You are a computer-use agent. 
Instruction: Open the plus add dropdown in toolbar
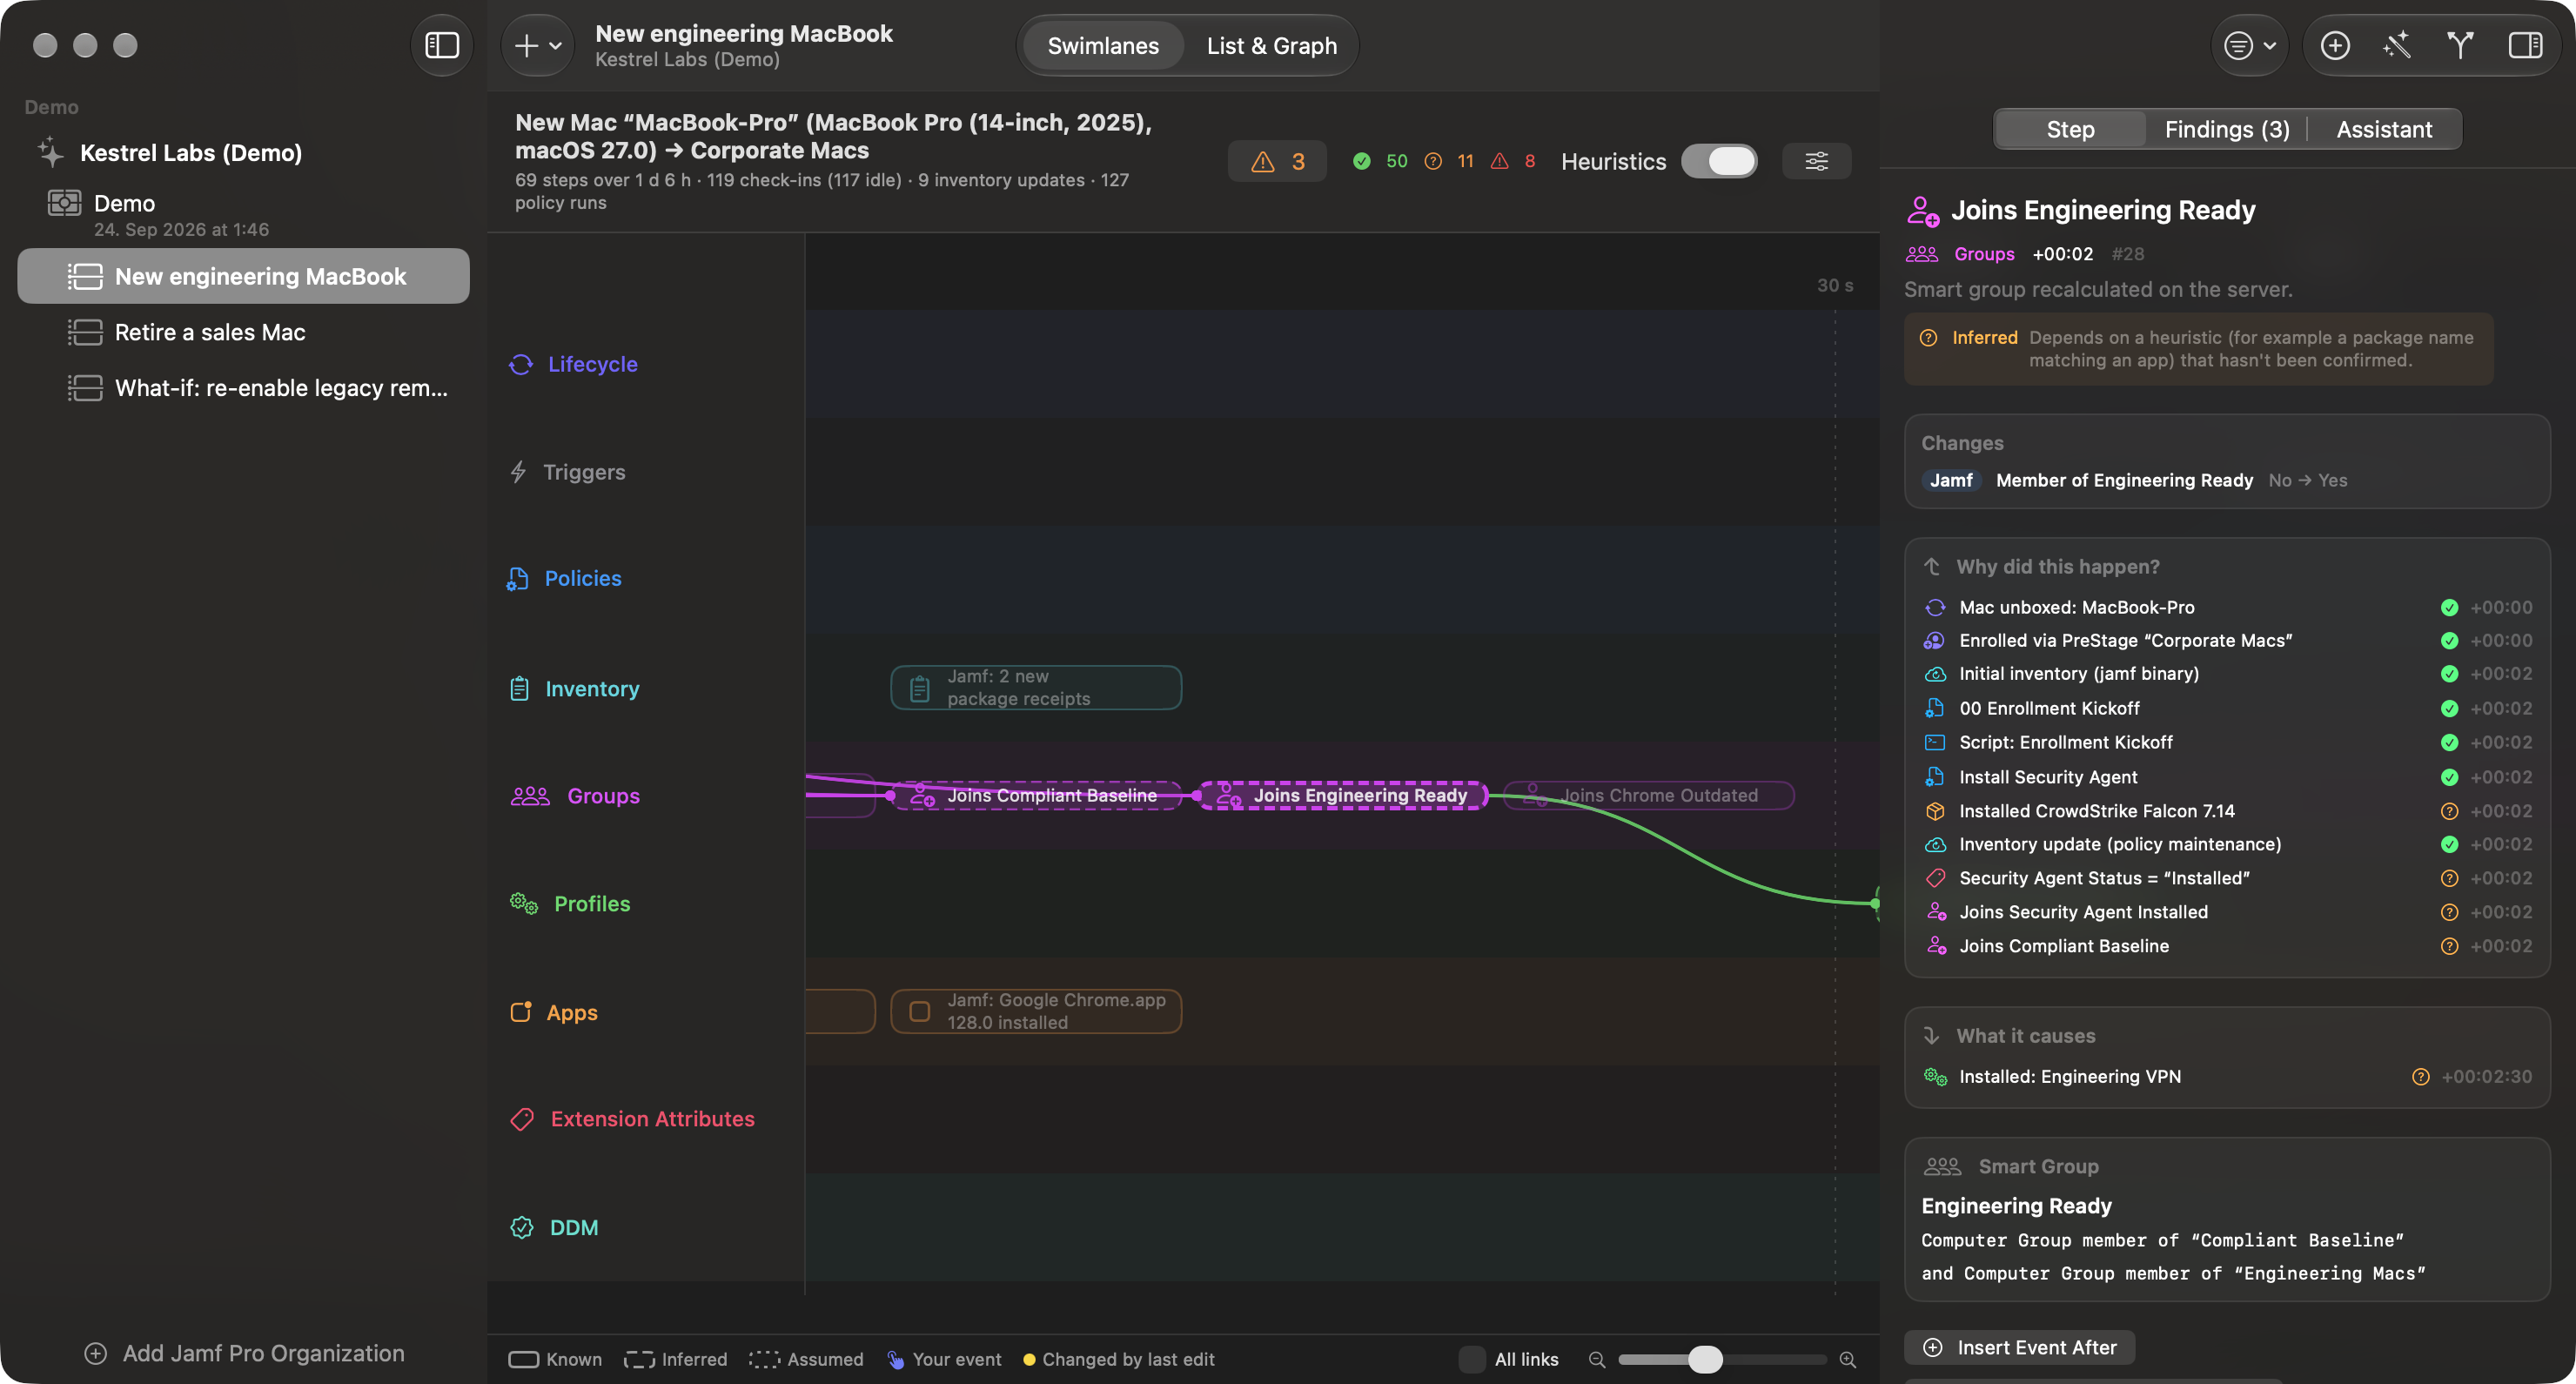tap(537, 45)
